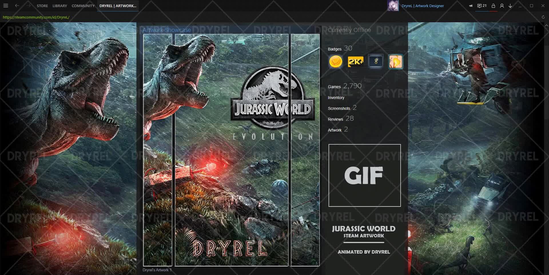Image resolution: width=549 pixels, height=275 pixels.
Task: View the Inventory page
Action: [x=336, y=98]
